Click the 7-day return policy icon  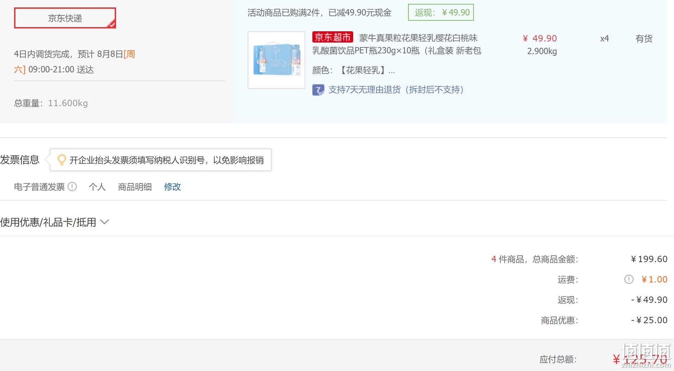pyautogui.click(x=318, y=90)
